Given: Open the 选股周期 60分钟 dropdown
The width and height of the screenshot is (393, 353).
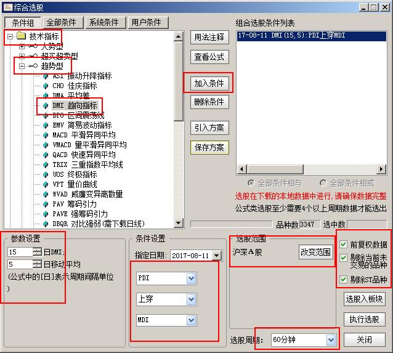Looking at the screenshot, I should (331, 340).
